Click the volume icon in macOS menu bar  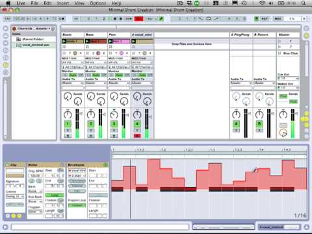pyautogui.click(x=271, y=3)
